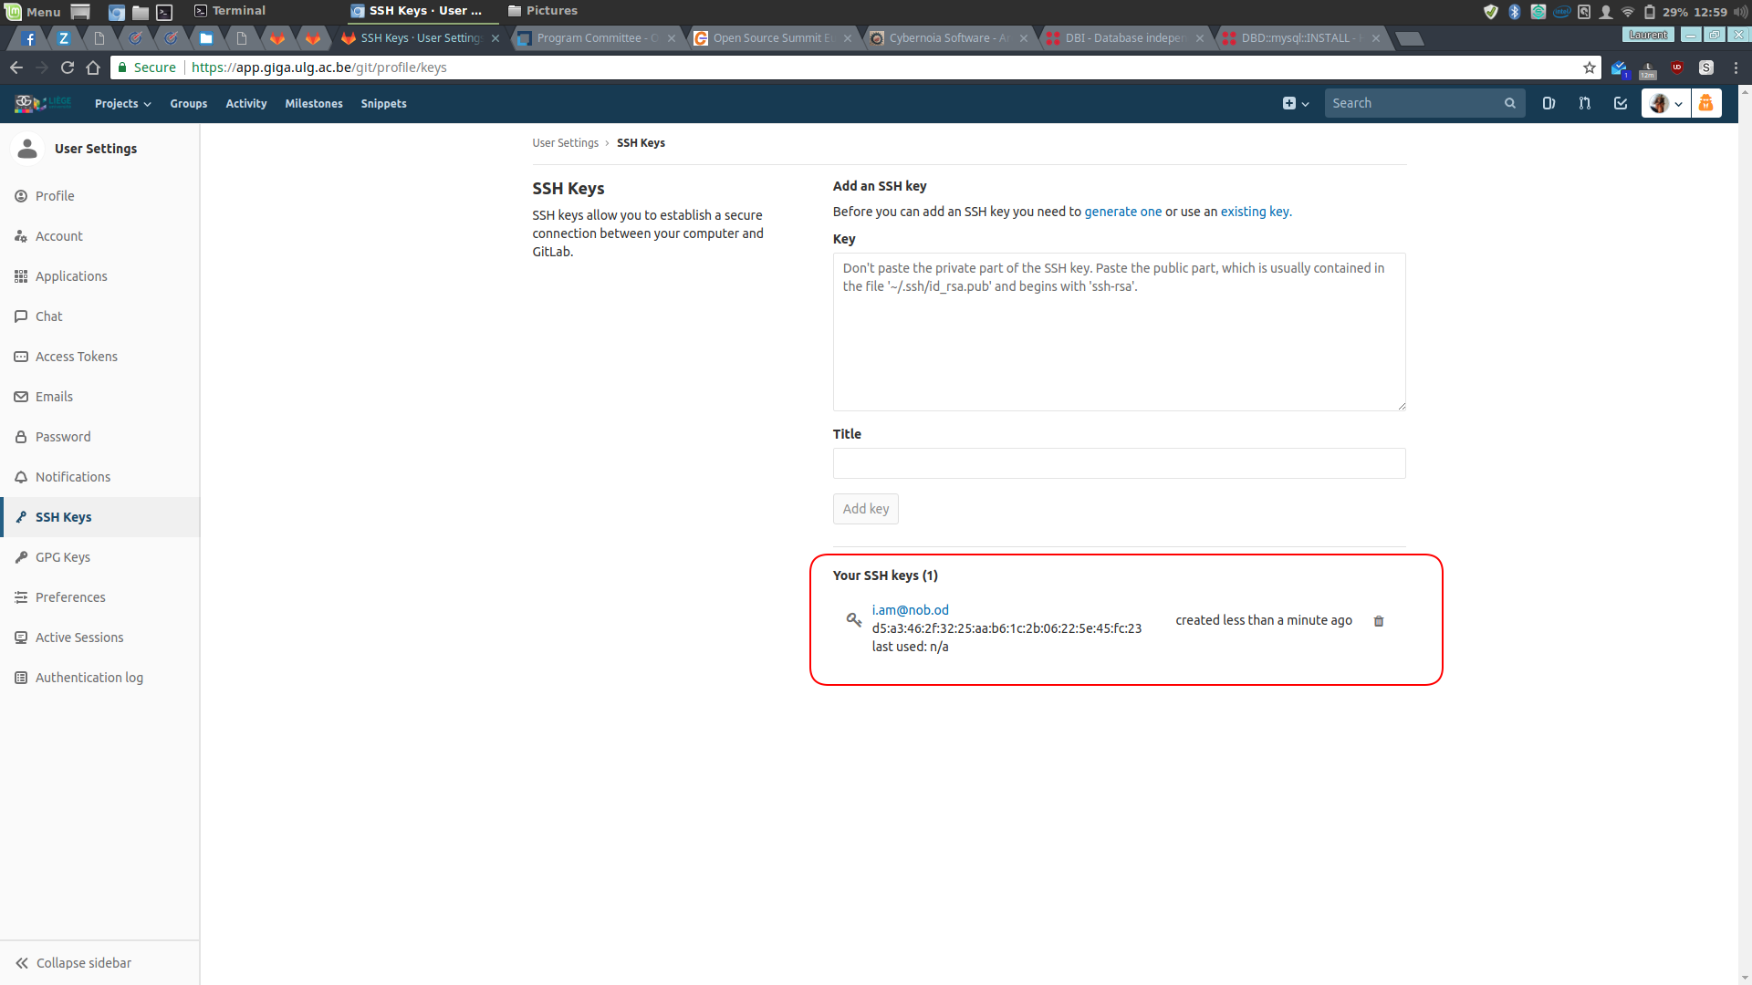Click the Bluetooth icon in the system tray
This screenshot has height=985, width=1752.
coord(1515,12)
